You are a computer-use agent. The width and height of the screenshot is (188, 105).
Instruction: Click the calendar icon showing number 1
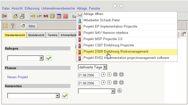click(x=59, y=16)
